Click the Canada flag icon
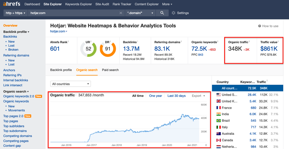The image size is (289, 149). 218,140
